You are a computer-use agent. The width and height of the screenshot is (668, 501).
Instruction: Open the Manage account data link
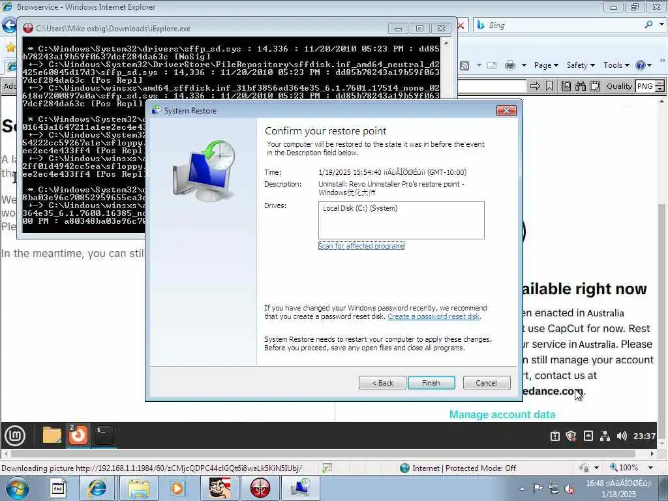[502, 414]
